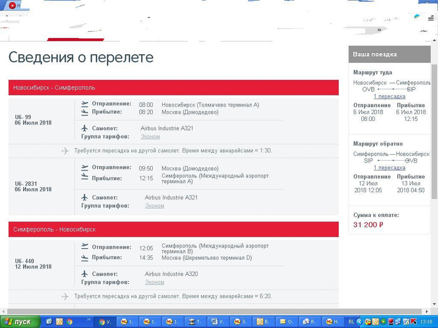Switch to the Chrome window in taskbar
Image resolution: width=438 pixels, height=328 pixels.
coord(105,321)
